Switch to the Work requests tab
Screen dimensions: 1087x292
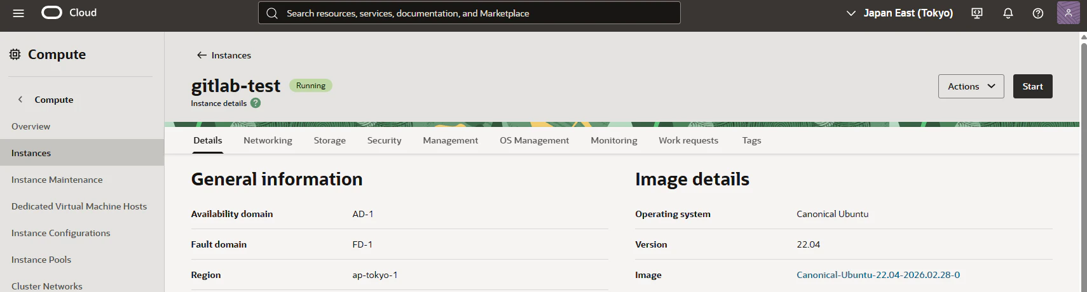tap(688, 140)
